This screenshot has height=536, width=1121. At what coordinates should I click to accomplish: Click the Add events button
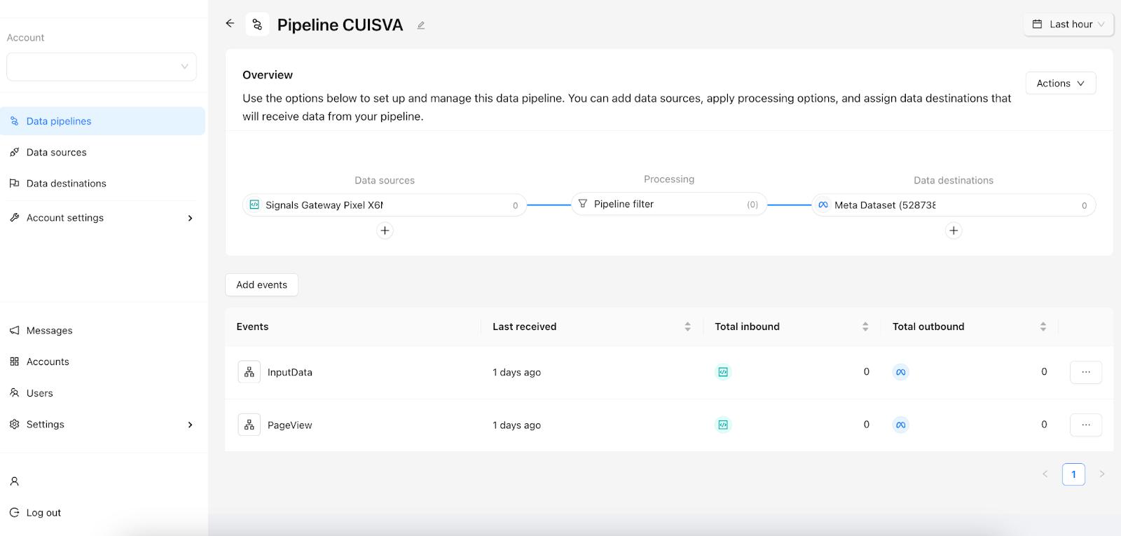click(x=261, y=284)
